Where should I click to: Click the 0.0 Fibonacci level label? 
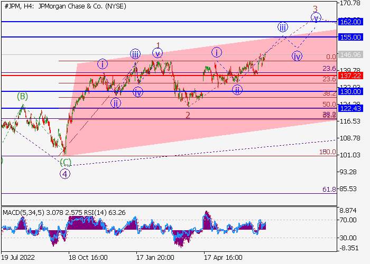331,57
